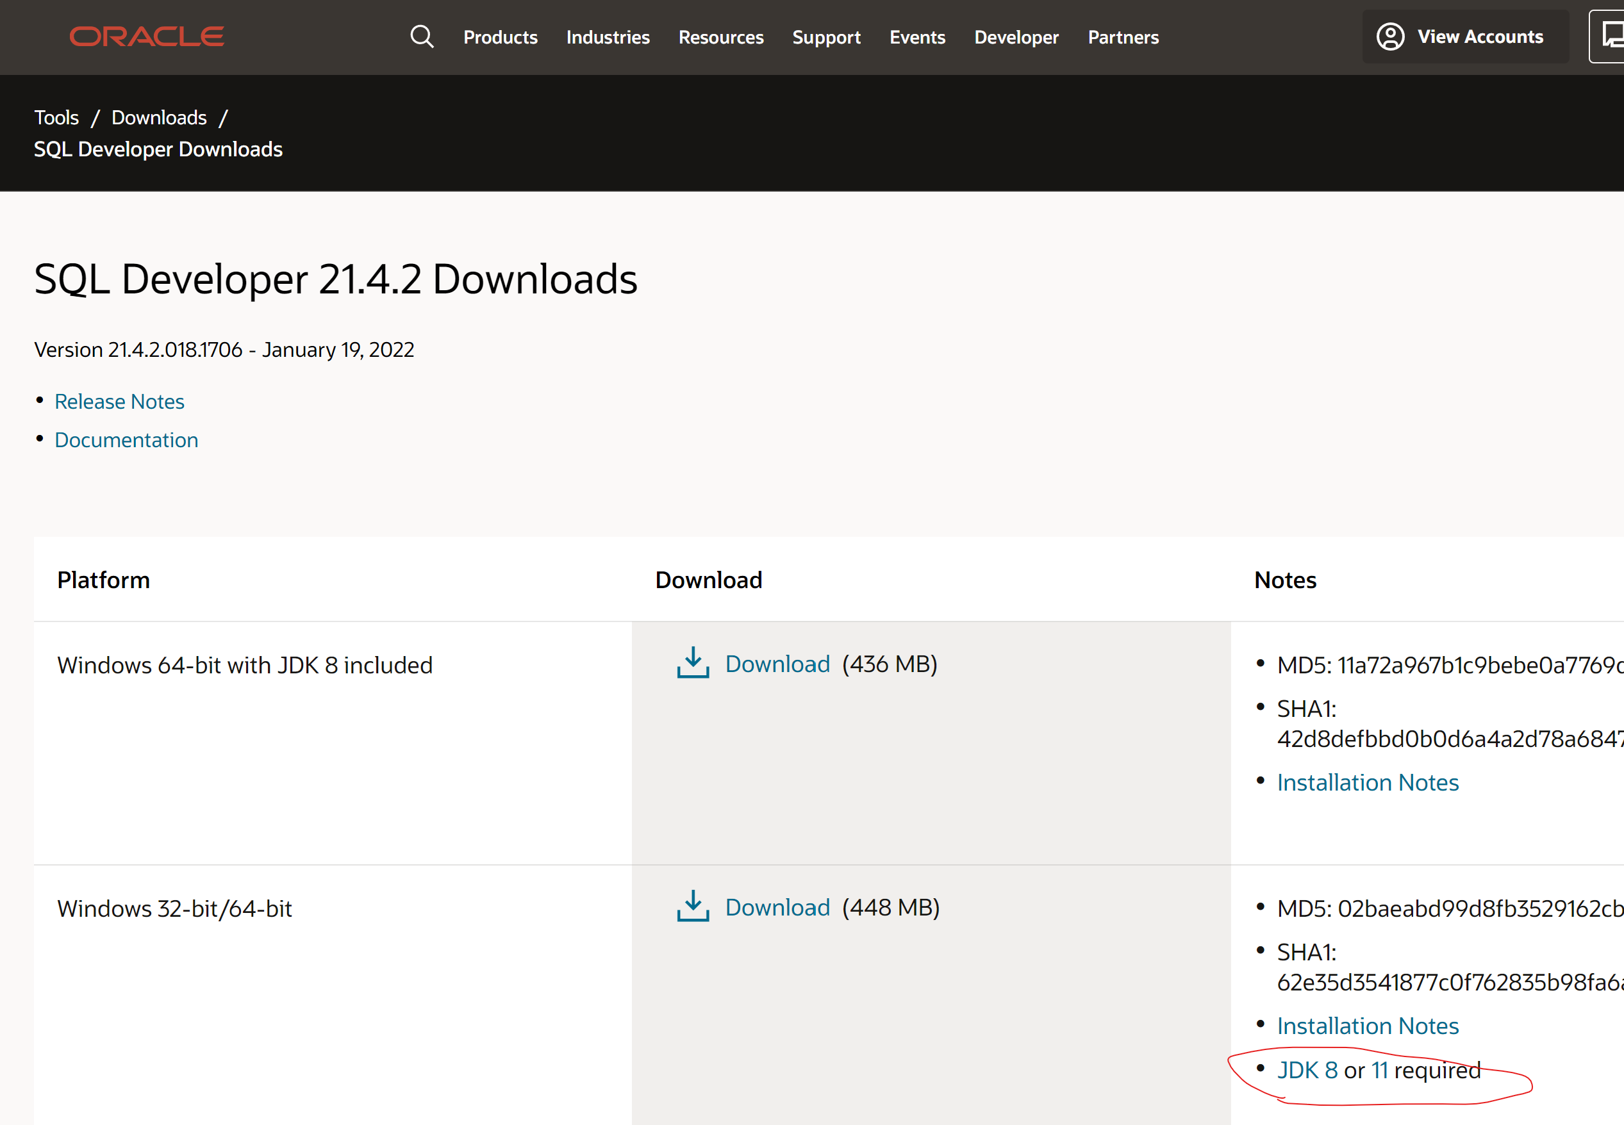Navigate to Tools via breadcrumb

click(56, 117)
